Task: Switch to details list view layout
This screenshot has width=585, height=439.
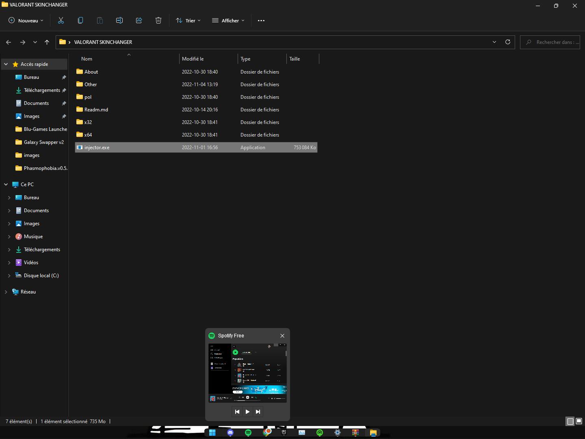Action: pos(570,422)
